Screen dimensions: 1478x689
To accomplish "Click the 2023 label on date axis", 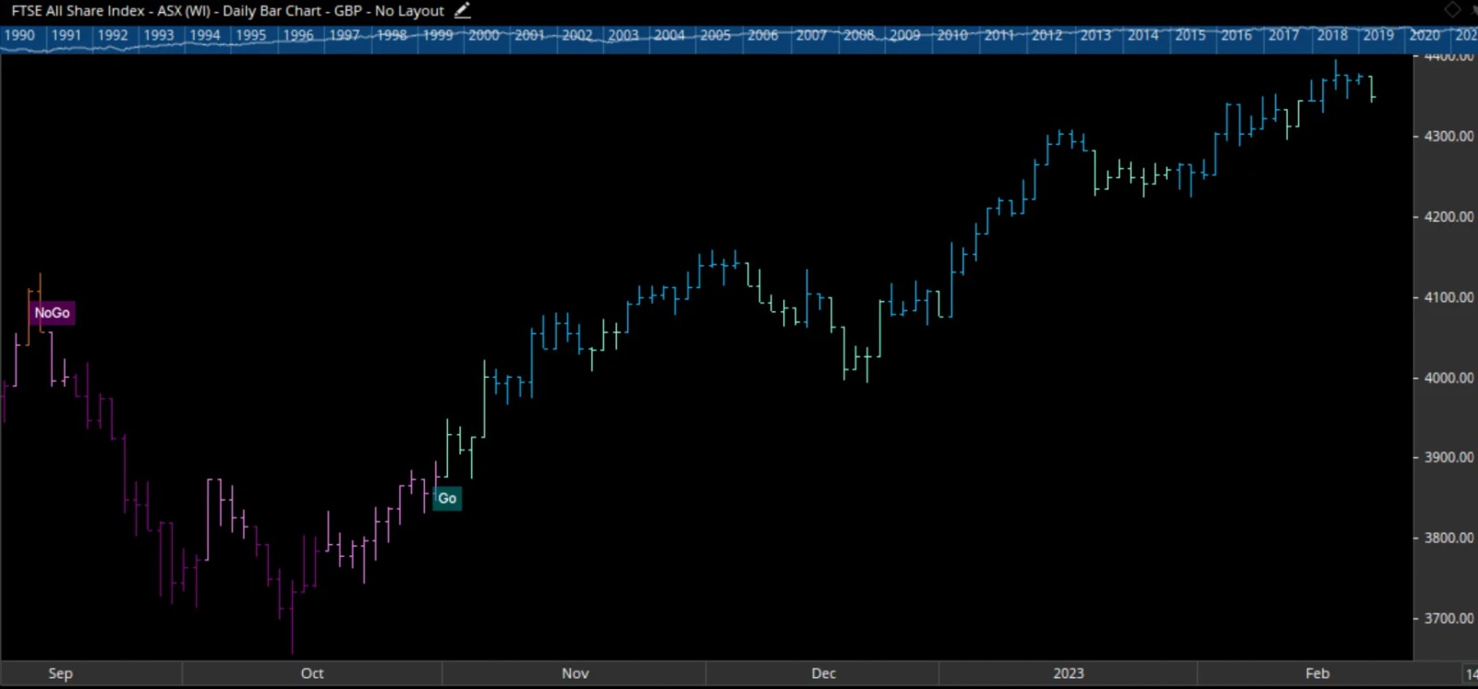I will coord(1069,673).
